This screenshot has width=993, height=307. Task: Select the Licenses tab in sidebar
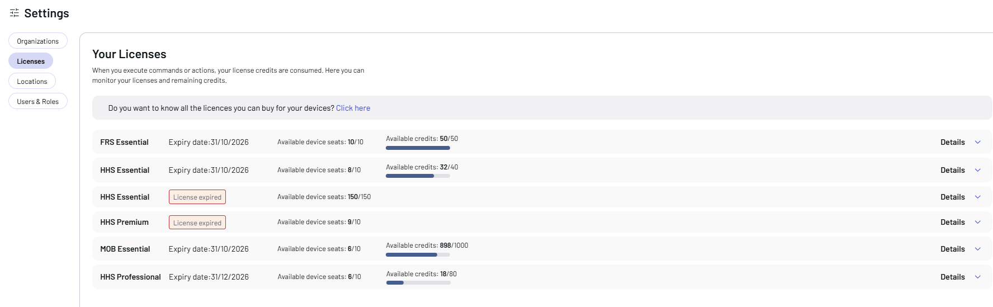coord(31,61)
